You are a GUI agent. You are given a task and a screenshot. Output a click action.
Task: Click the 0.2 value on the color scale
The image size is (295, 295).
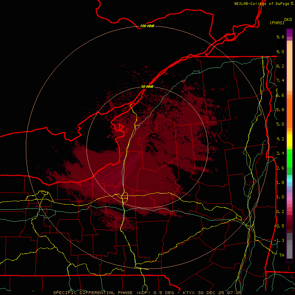pos(280,212)
